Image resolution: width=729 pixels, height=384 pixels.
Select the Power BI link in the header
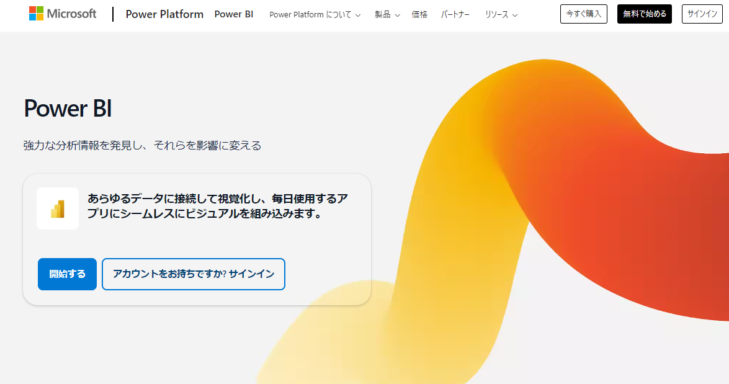point(234,14)
